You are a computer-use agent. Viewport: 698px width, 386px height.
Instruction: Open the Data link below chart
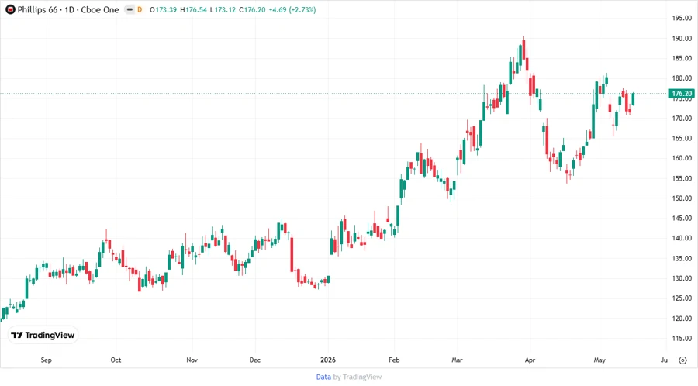coord(323,377)
